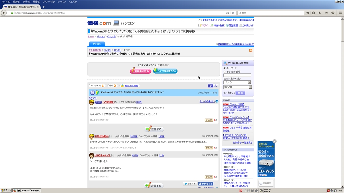Image resolution: width=344 pixels, height=193 pixels.
Task: Open the Epson EB-W05 ad banner
Action: pos(266,159)
